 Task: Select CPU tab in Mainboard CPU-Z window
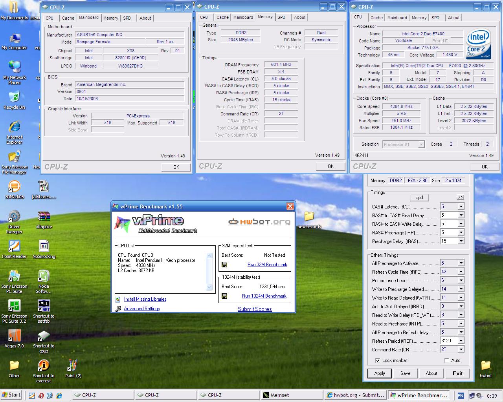click(50, 18)
